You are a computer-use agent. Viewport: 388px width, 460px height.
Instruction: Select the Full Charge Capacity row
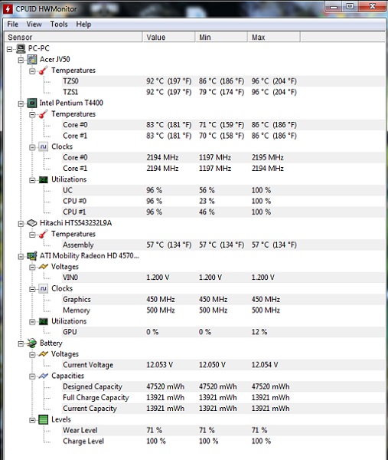[223, 397]
